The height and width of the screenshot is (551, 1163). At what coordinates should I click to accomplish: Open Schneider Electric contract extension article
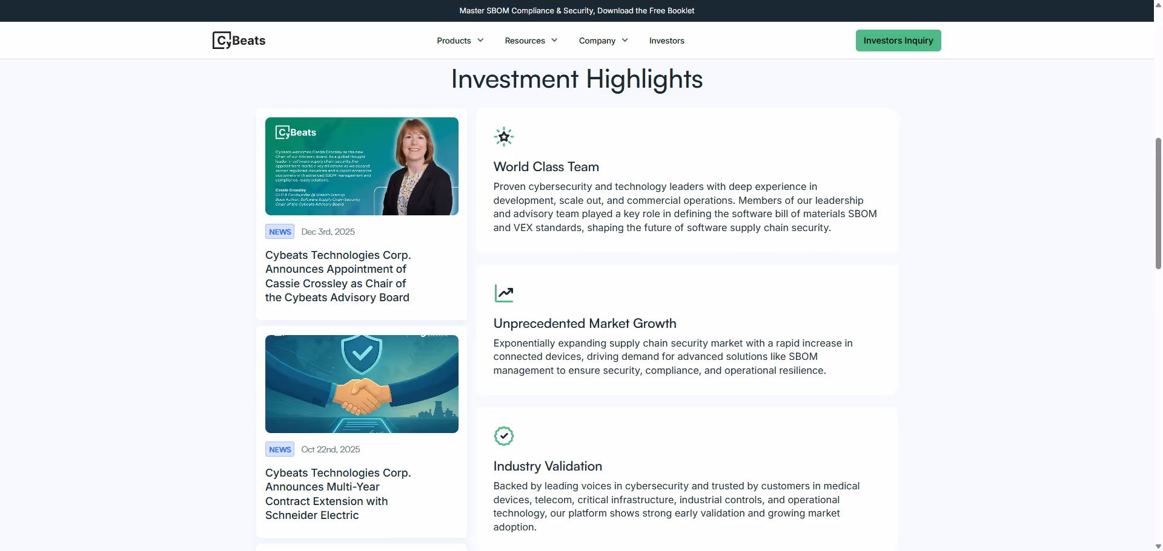[x=338, y=494]
